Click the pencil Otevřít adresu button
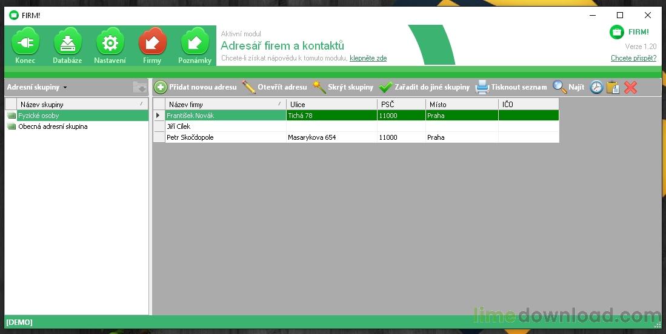This screenshot has height=334, width=666. point(275,87)
